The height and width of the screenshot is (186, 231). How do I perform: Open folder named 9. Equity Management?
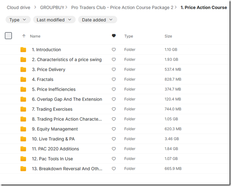55,129
